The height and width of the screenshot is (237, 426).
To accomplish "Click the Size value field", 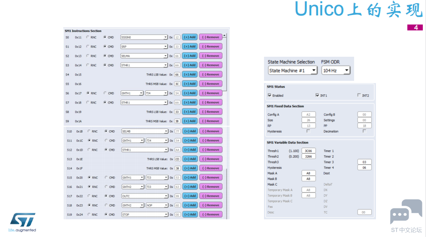I will tap(309, 120).
